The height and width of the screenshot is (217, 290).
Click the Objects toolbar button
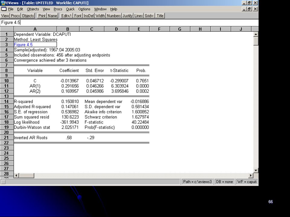[x=28, y=16]
